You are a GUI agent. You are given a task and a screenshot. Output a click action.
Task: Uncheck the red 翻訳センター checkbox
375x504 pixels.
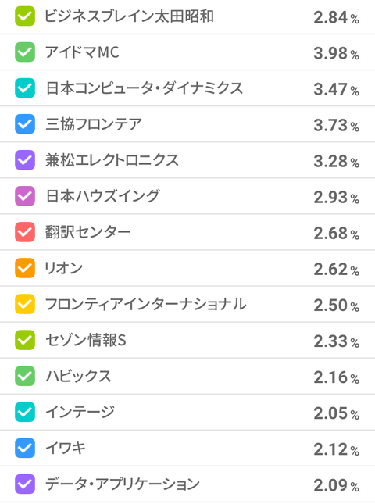(25, 232)
